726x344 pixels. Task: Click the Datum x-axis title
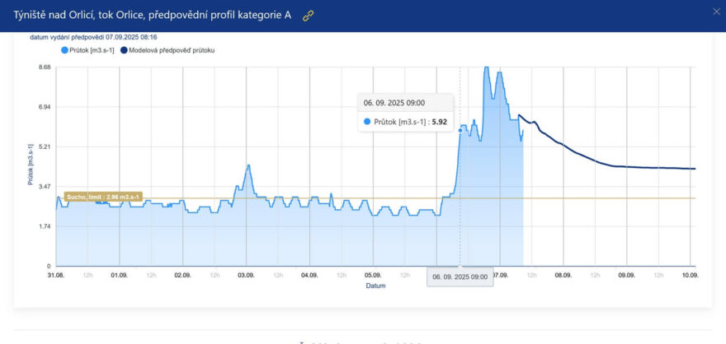coord(375,286)
